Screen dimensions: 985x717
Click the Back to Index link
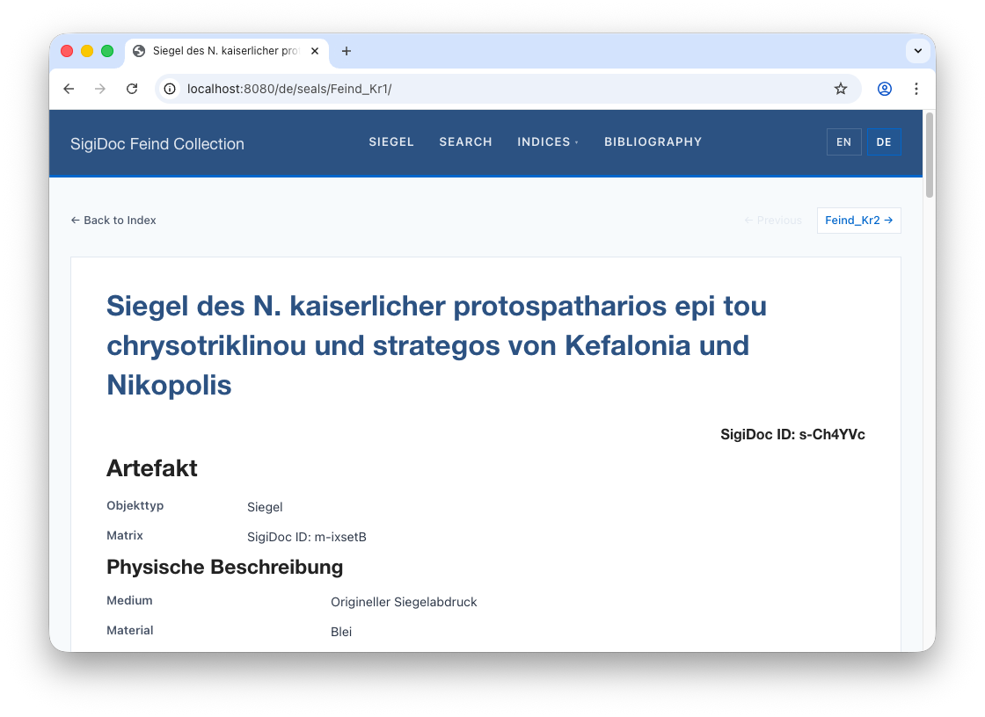click(x=113, y=221)
